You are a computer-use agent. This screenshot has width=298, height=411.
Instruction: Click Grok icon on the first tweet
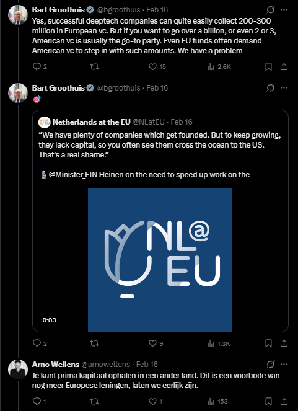271,10
